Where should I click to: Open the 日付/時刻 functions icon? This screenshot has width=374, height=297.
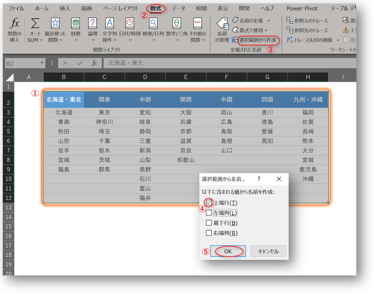tap(130, 23)
